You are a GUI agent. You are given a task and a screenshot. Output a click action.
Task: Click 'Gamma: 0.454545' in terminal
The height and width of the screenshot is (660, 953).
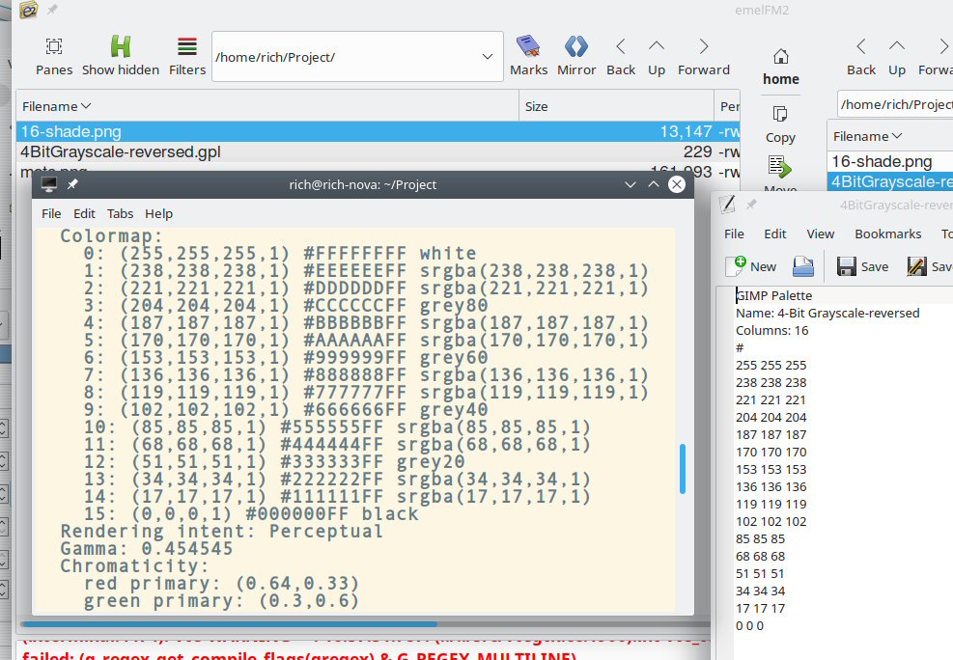point(147,548)
